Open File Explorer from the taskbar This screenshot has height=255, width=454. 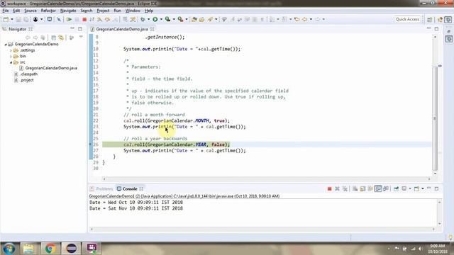(28, 249)
